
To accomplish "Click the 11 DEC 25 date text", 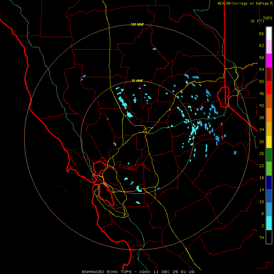I will (x=166, y=272).
